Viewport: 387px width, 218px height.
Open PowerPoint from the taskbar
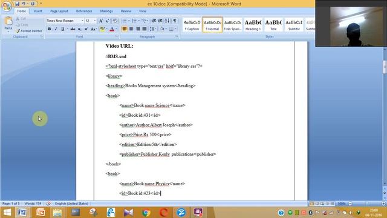tap(41, 213)
